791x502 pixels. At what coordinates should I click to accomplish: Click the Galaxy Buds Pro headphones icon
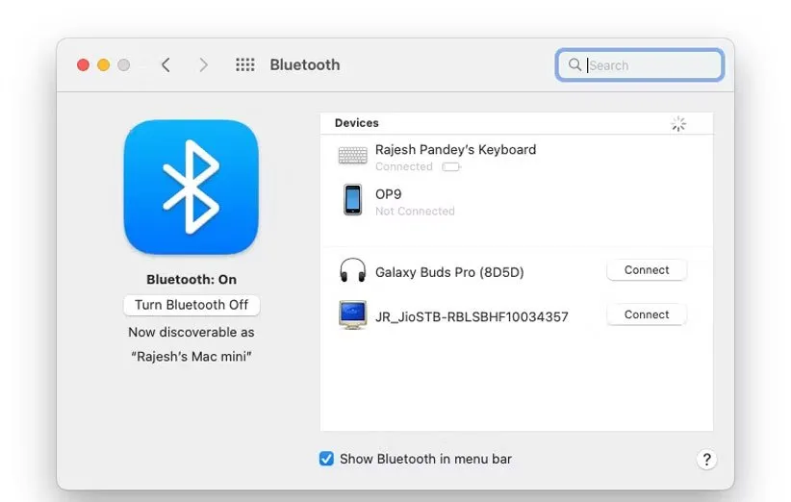tap(353, 271)
